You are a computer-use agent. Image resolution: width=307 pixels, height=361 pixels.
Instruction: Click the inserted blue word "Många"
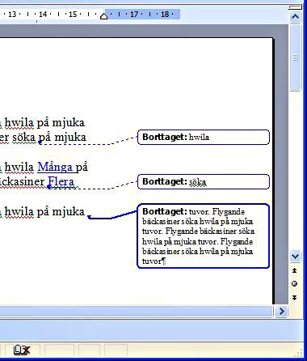[x=55, y=168]
